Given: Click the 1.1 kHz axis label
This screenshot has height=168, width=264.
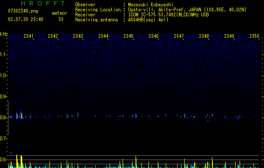Looking at the screenshot, I should pyautogui.click(x=3, y=55).
